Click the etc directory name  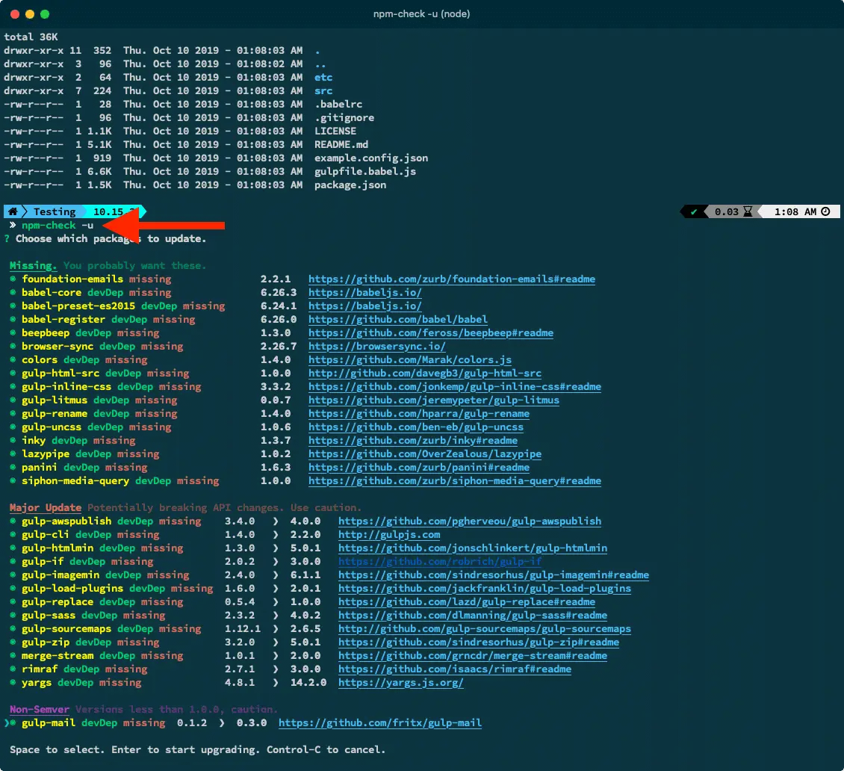coord(323,77)
